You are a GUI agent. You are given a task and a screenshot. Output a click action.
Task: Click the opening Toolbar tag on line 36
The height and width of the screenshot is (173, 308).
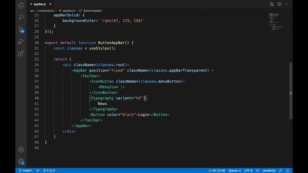(90, 76)
